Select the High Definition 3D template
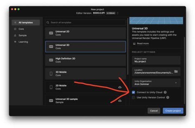The width and height of the screenshot is (195, 128). pyautogui.click(x=86, y=60)
